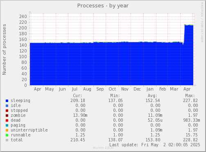
Task: Click the zombie dark red swatch
Action: tap(7, 116)
